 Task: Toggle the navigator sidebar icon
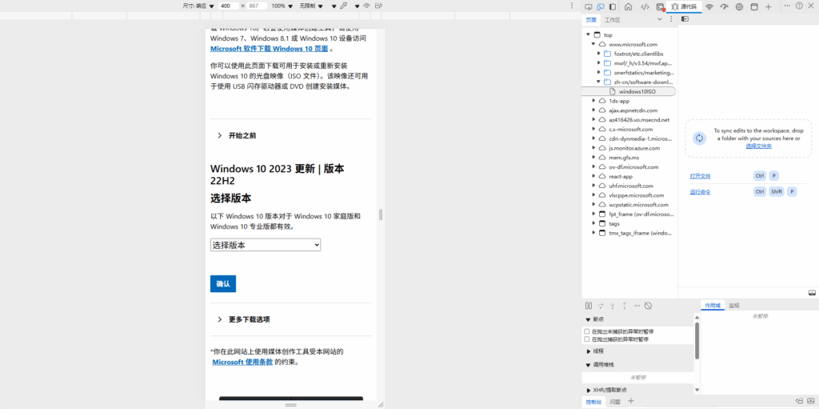[685, 19]
